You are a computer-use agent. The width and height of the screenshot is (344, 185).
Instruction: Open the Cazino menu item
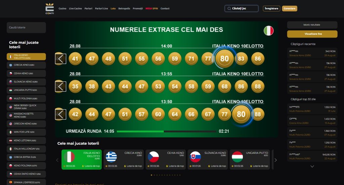coord(62,8)
